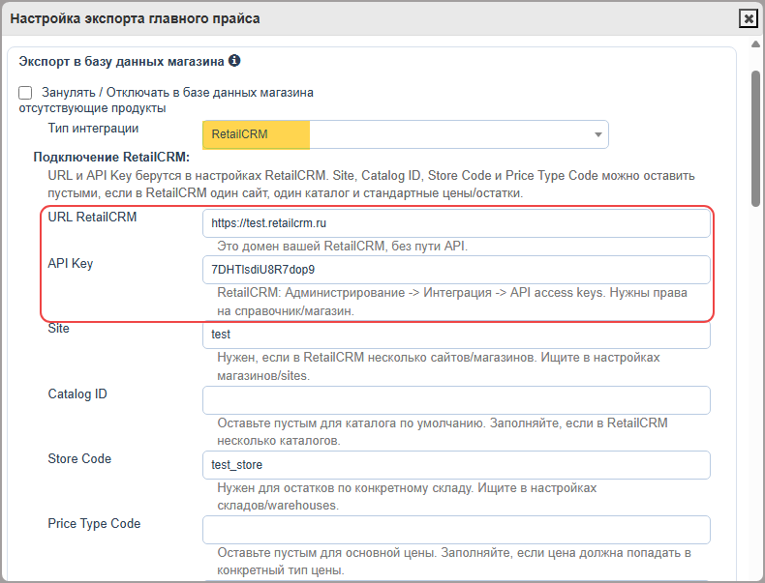Click the info icon beside 'Экспорт в базу данных магазина'
This screenshot has height=583, width=765.
(234, 61)
